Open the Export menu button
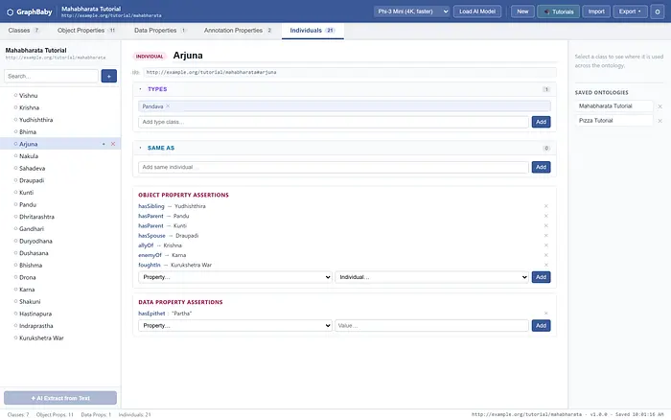Screen dimensions: 671x420 pos(630,12)
